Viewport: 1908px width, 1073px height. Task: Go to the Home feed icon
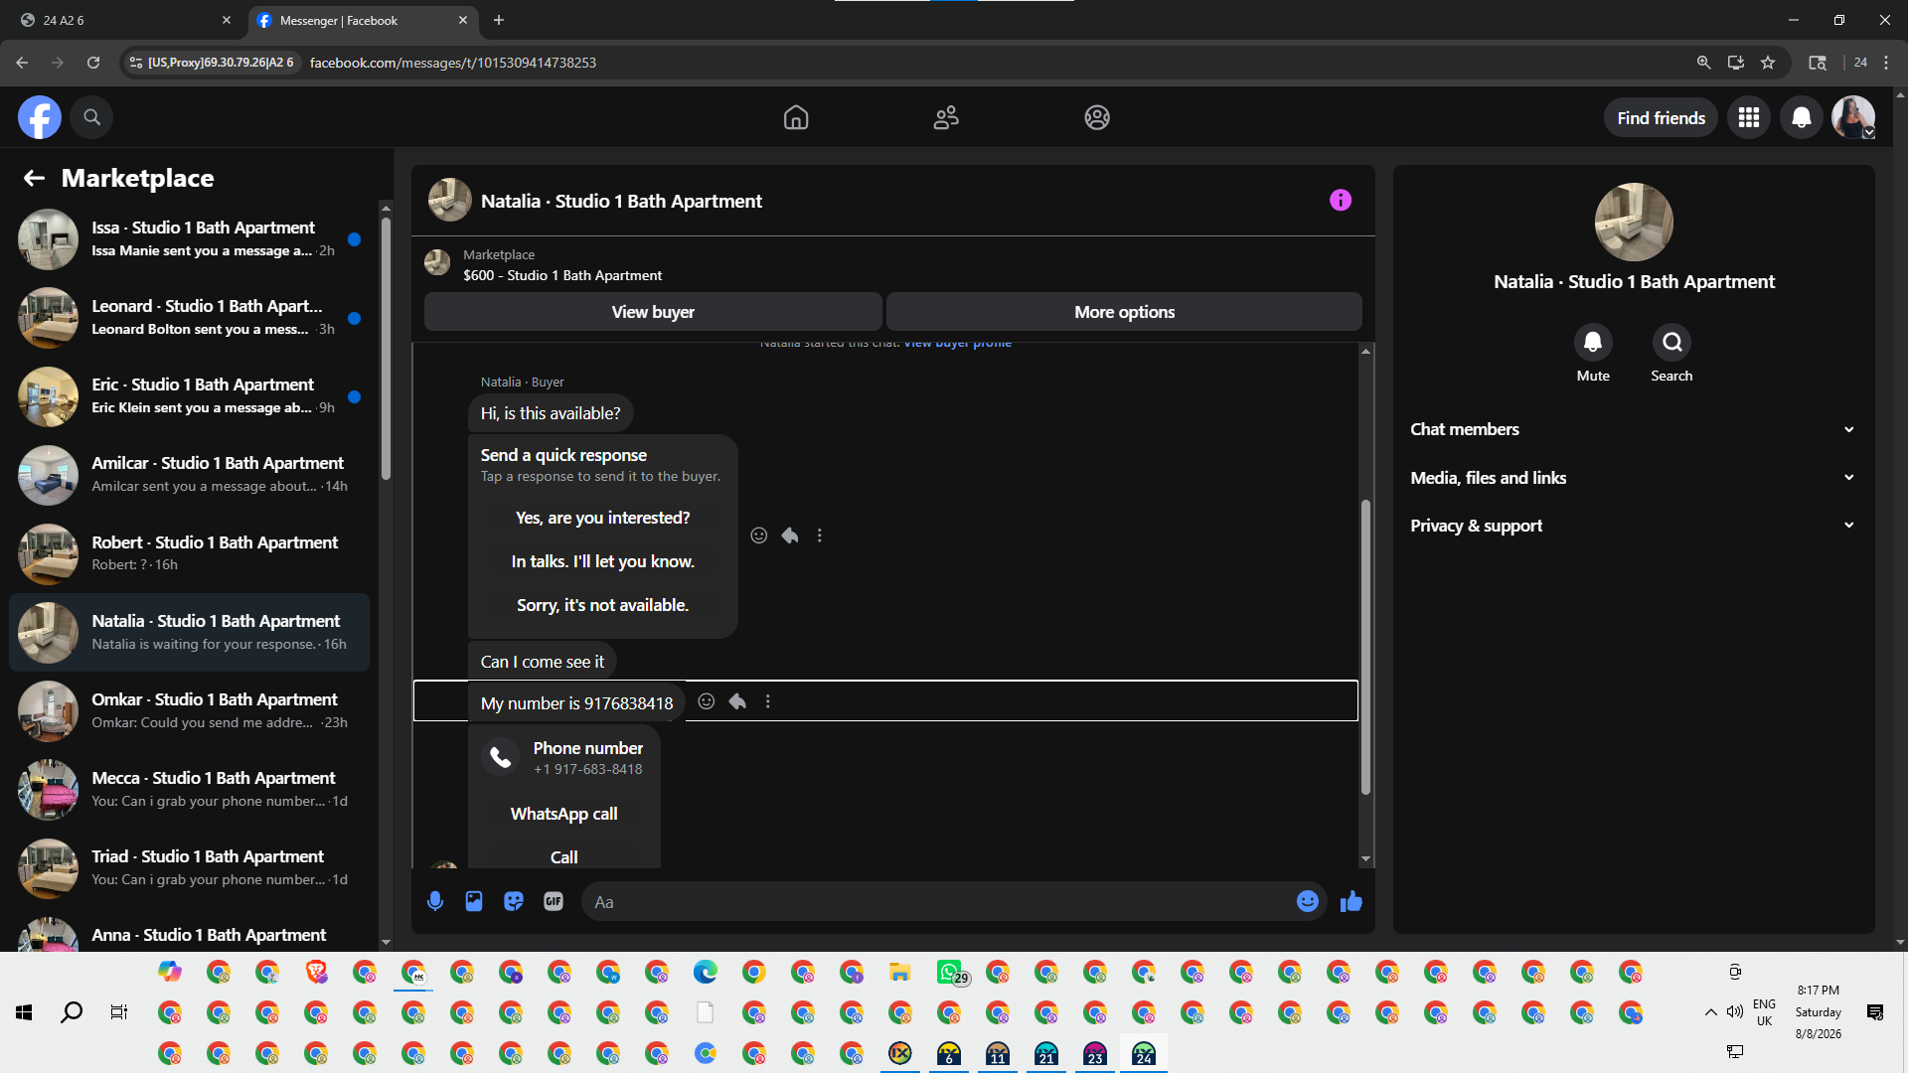tap(796, 117)
